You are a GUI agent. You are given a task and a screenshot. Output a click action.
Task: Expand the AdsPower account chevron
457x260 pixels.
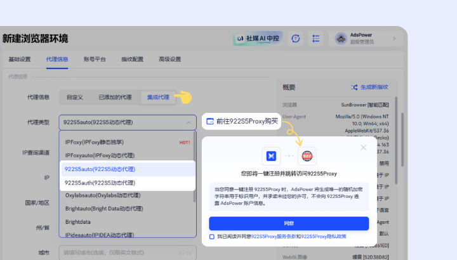point(394,39)
